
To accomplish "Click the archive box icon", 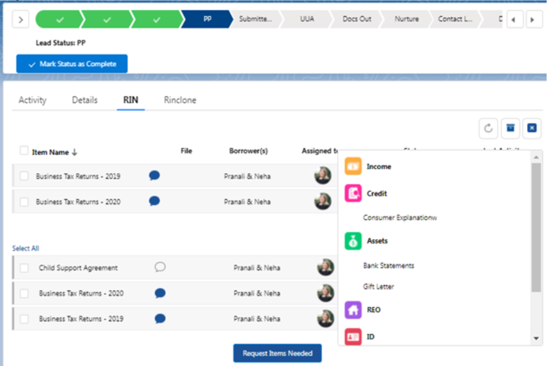I will click(510, 128).
